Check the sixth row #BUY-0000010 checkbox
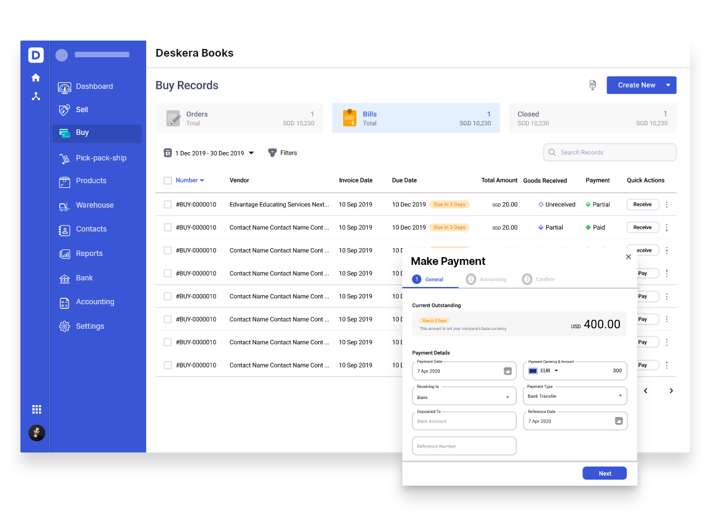Screen dimensions: 712x525 [168, 319]
